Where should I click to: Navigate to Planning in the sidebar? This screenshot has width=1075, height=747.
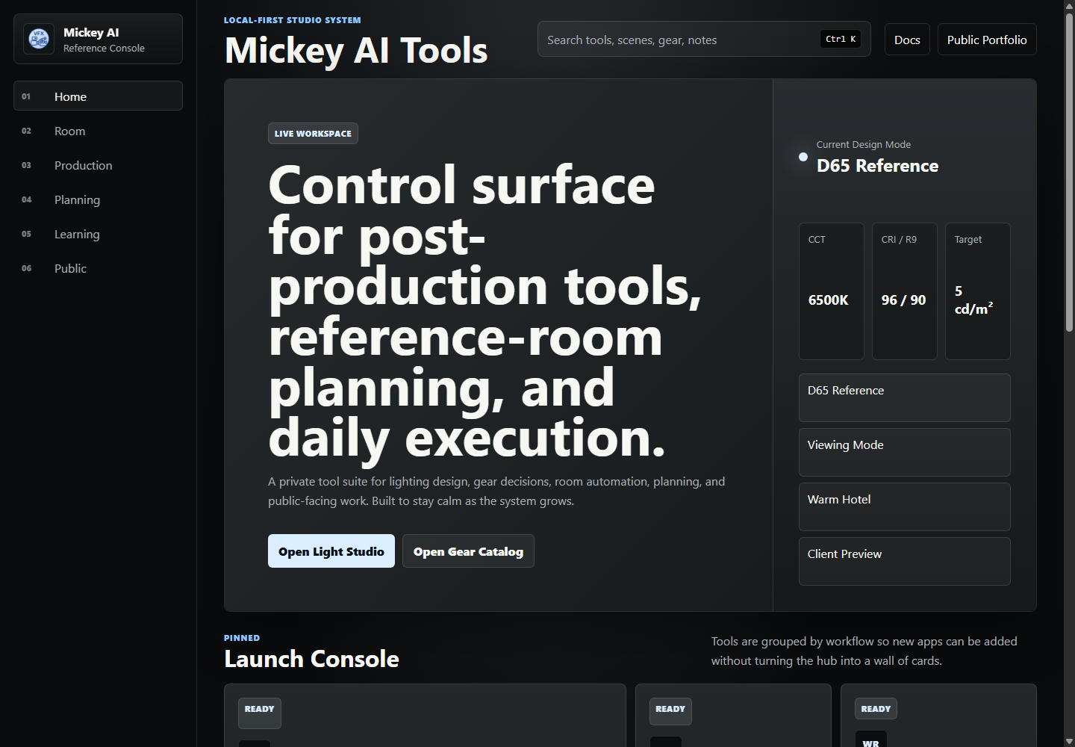(x=98, y=199)
